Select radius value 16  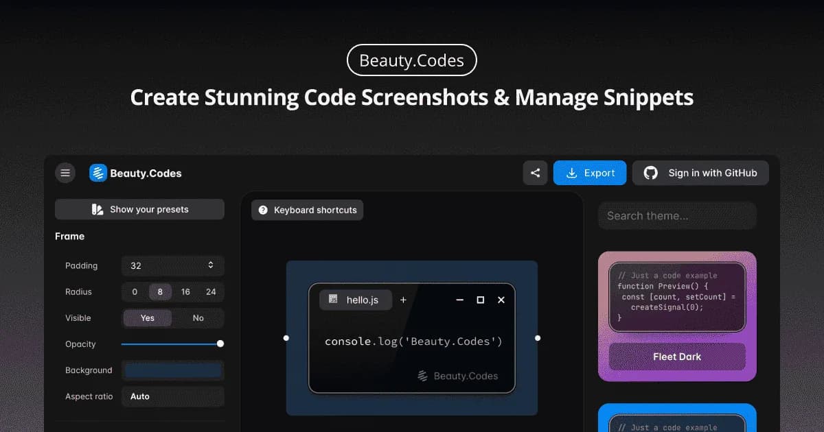(x=185, y=291)
